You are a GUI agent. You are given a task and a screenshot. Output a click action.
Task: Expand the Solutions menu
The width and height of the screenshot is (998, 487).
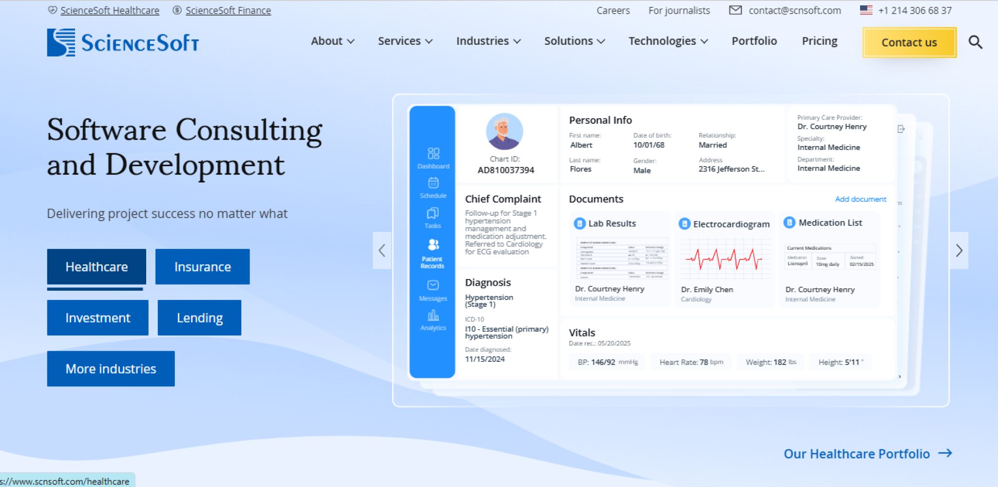pos(575,41)
